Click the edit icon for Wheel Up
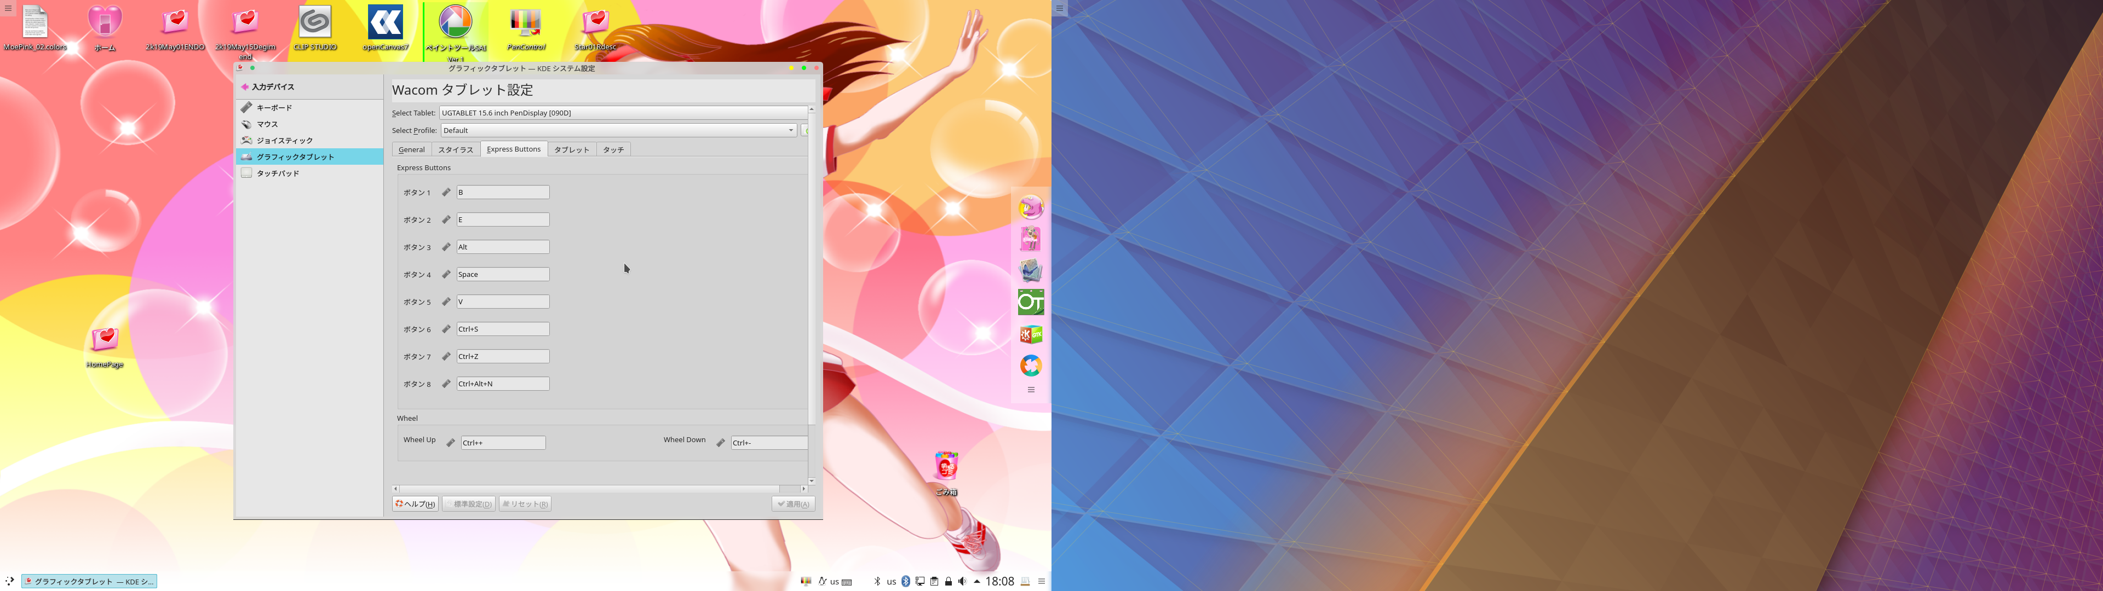This screenshot has width=2103, height=591. coord(451,443)
